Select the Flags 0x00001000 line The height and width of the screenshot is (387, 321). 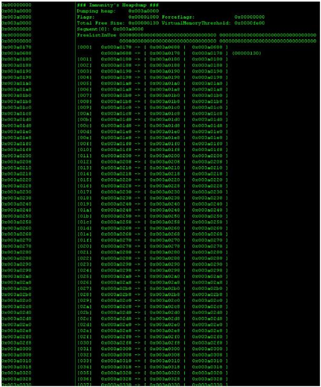point(170,17)
